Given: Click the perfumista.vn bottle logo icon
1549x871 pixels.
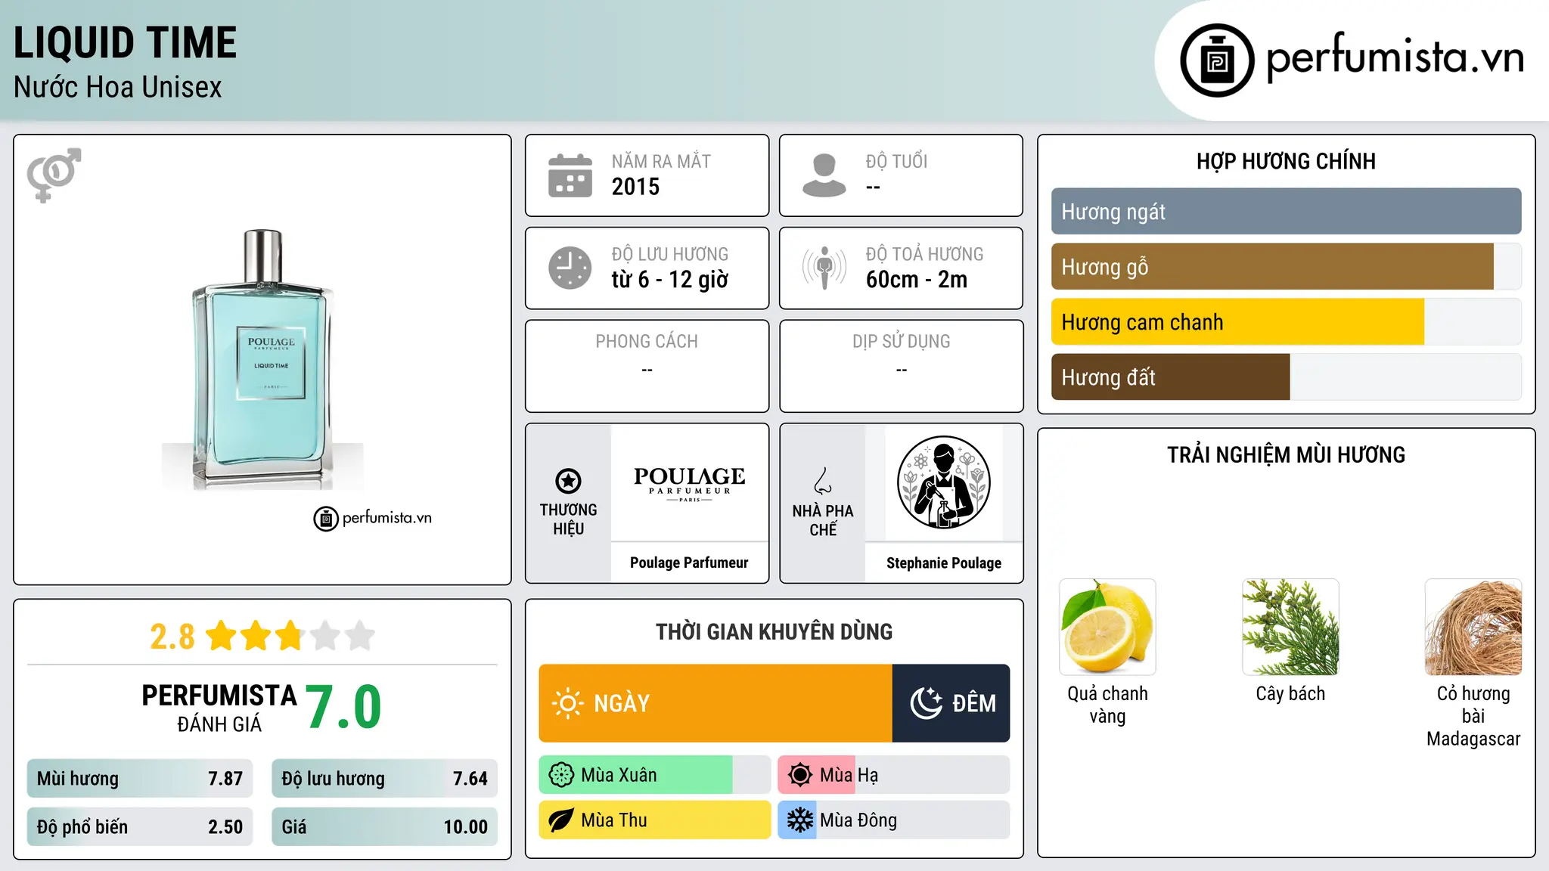Looking at the screenshot, I should [x=1217, y=60].
